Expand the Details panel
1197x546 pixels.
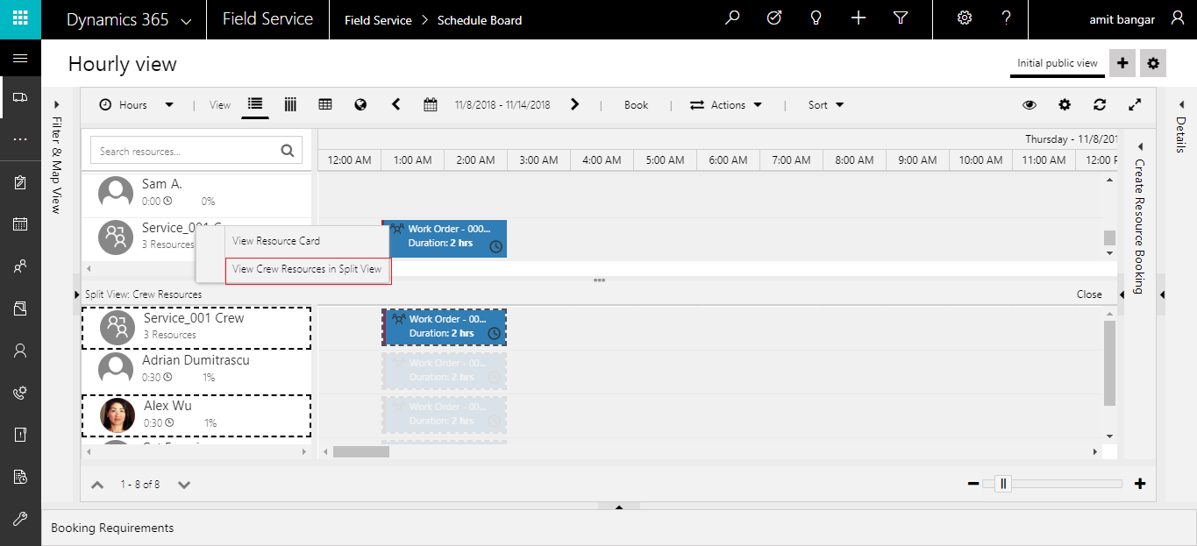1179,104
